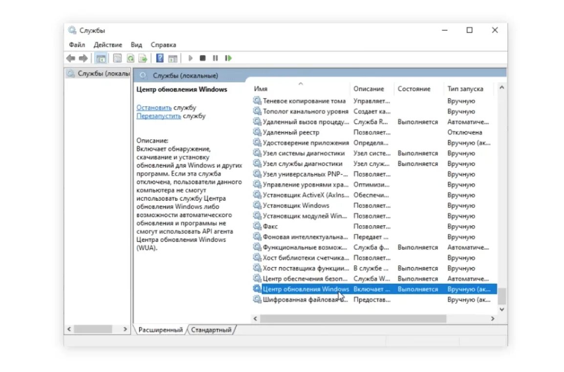The height and width of the screenshot is (372, 564).
Task: Click the Export List toolbar icon
Action: pos(143,58)
